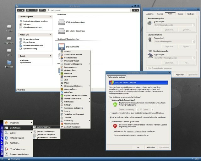Open Netzwerkverbindungen in the Einstellungen submenu
The width and height of the screenshot is (201, 161).
(47, 131)
